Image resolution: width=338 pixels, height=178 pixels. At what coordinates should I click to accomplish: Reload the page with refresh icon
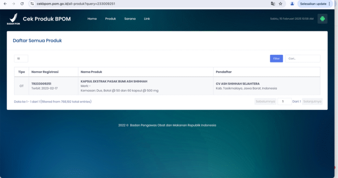[x=22, y=4]
